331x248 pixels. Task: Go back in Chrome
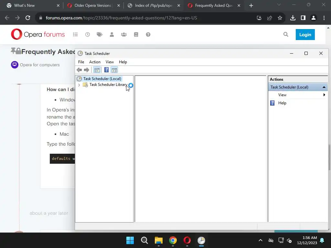[x=7, y=18]
